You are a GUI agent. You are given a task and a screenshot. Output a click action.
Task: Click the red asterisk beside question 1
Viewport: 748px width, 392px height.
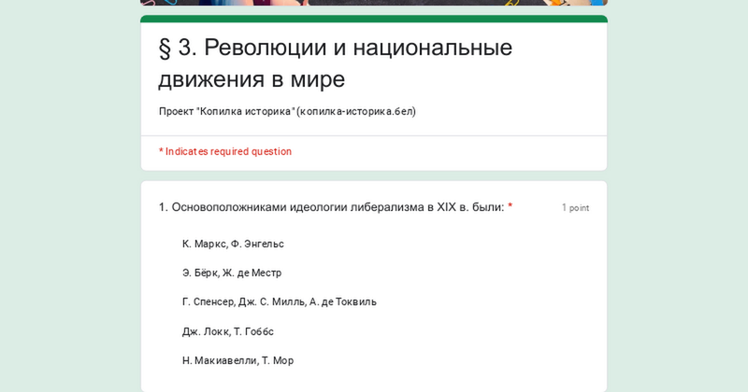tap(511, 206)
